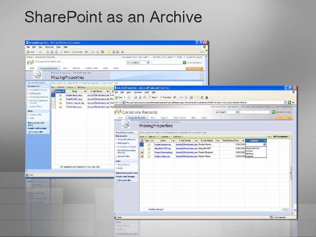Image resolution: width=316 pixels, height=237 pixels.
Task: Click green Go arrow beside address bar
Action: (x=289, y=102)
